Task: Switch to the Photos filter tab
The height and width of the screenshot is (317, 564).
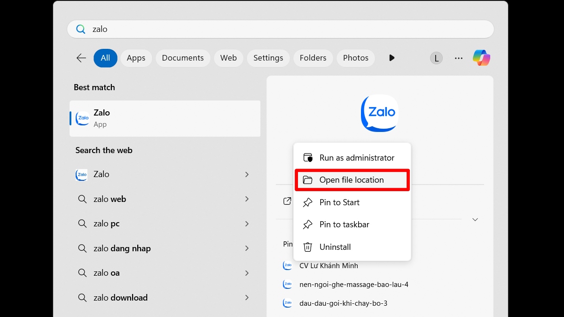Action: click(356, 58)
